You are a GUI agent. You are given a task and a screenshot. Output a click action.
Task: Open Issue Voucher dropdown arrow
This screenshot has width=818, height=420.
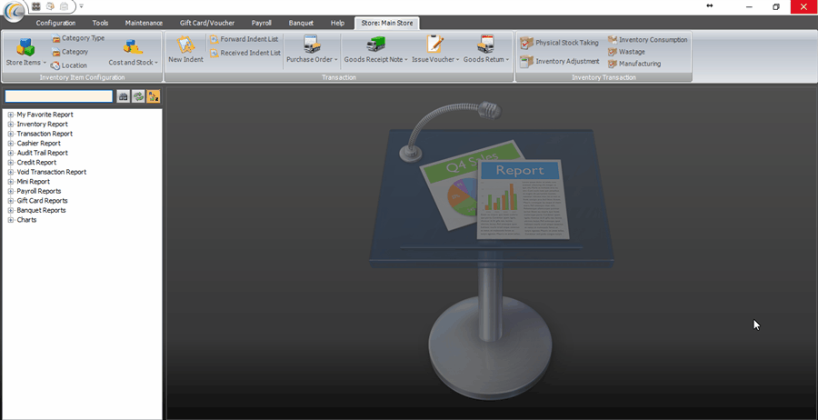(457, 60)
